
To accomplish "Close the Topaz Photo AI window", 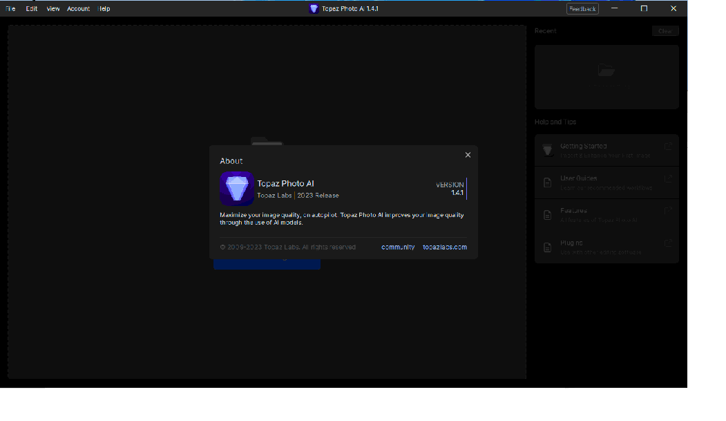I will (674, 8).
